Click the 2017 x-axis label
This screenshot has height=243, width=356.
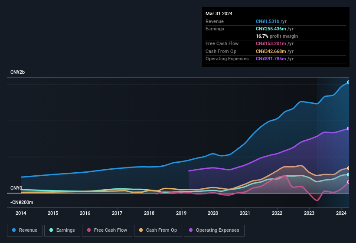[117, 213]
